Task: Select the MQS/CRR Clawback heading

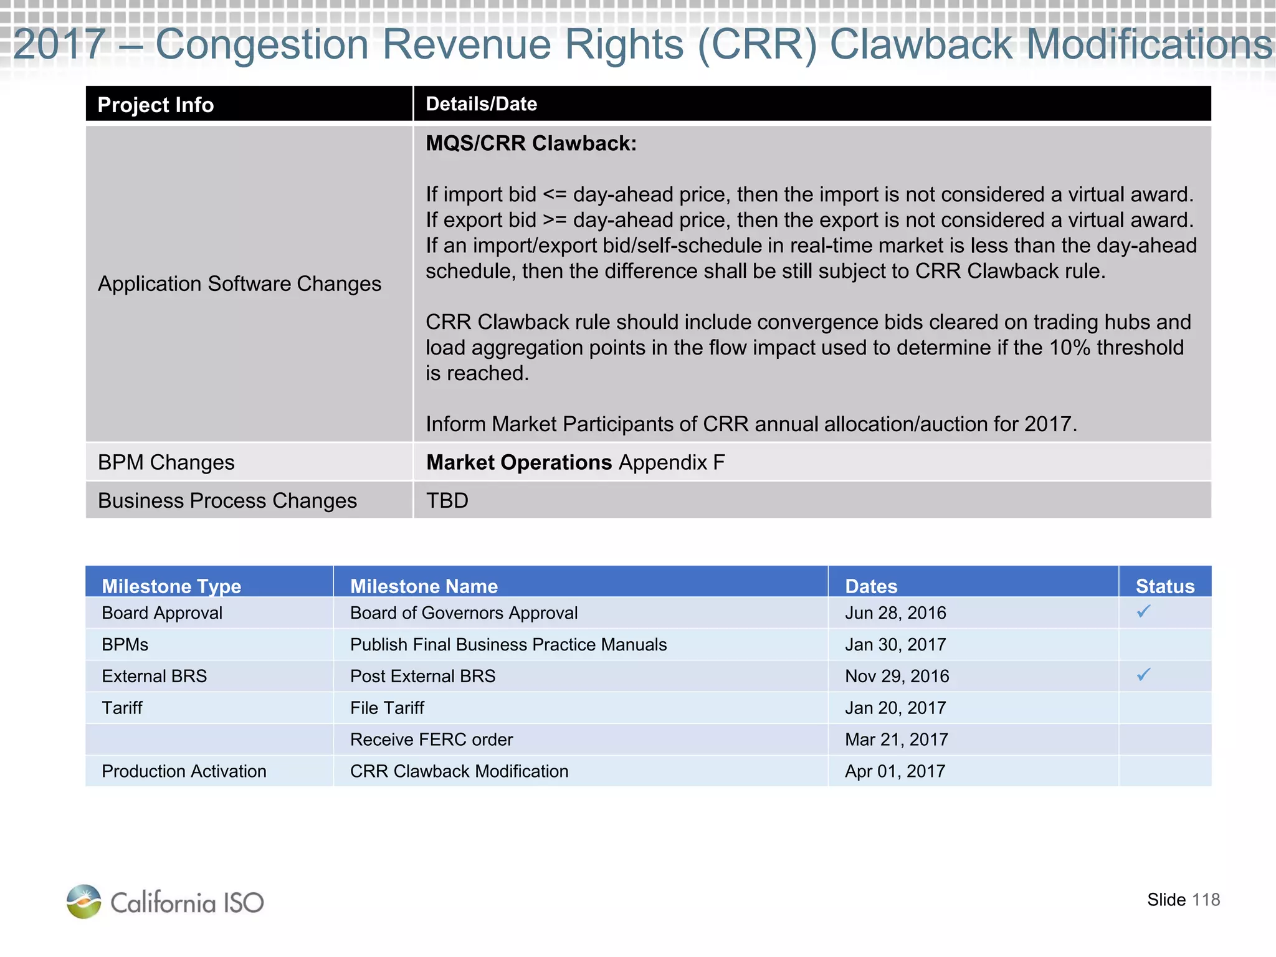Action: point(531,143)
